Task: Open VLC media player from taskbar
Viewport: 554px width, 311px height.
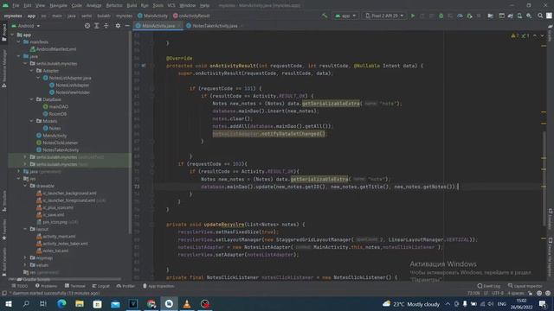Action: (x=187, y=304)
